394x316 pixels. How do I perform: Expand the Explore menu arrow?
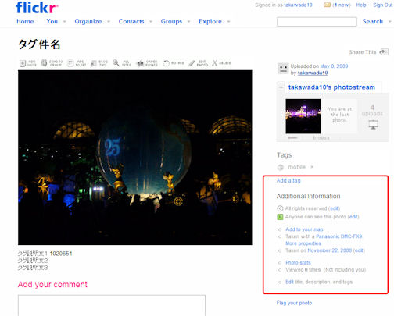pyautogui.click(x=228, y=22)
